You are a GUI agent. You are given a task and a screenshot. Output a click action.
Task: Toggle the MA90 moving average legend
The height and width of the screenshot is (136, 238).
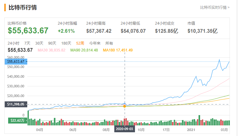click(x=84, y=50)
